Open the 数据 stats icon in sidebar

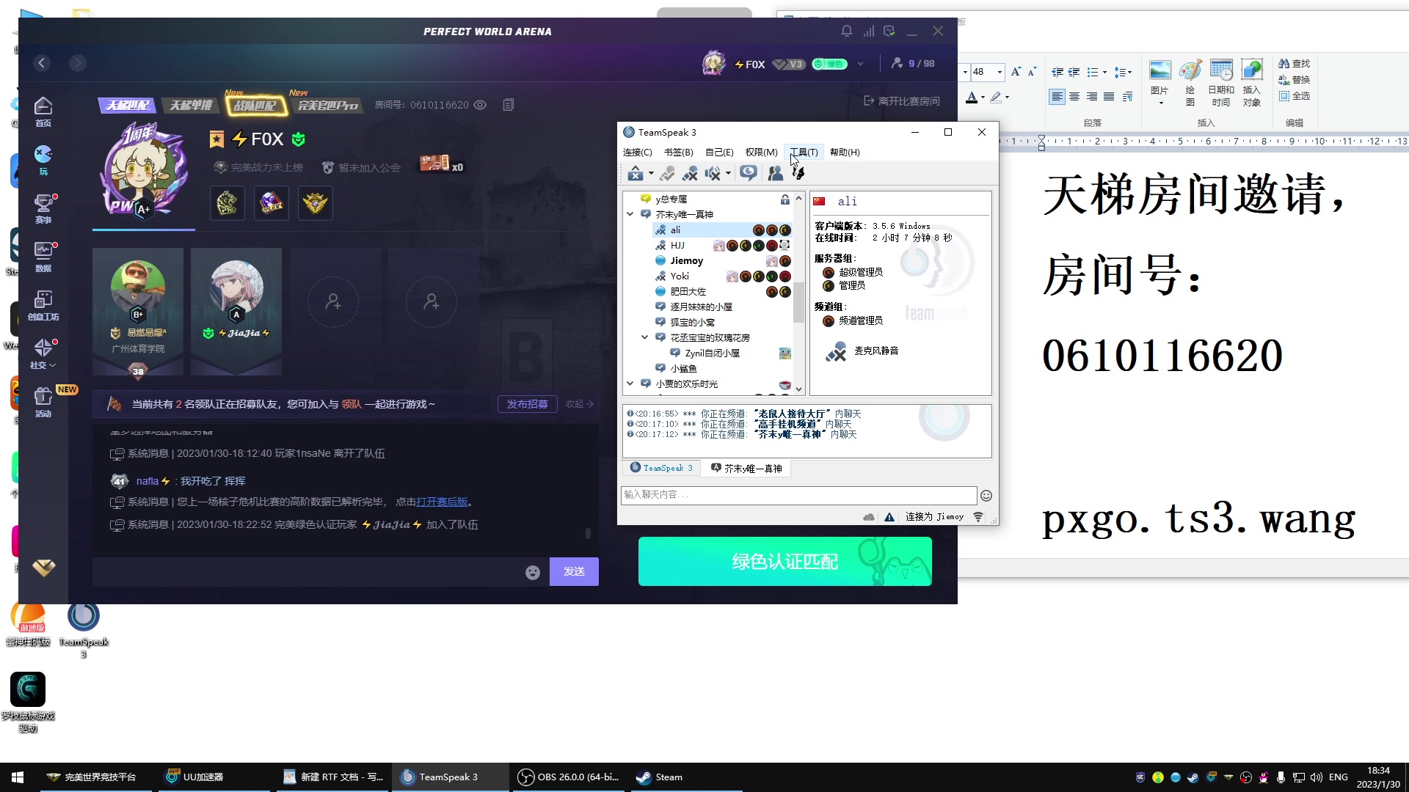43,257
